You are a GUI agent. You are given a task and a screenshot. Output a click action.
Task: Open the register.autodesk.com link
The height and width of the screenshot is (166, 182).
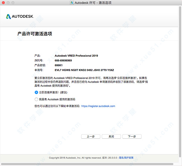pos(98,106)
